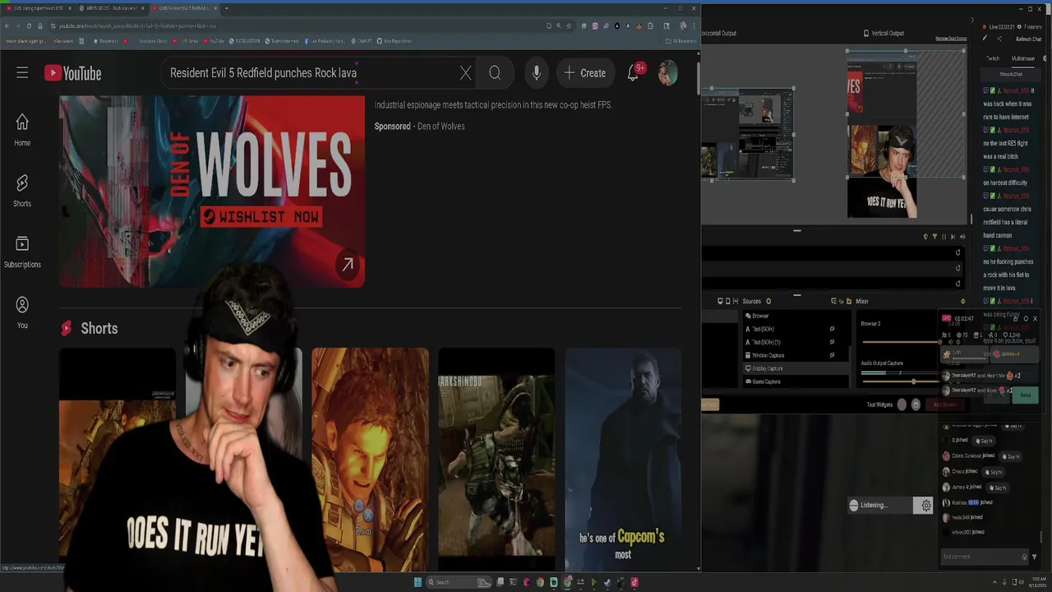The image size is (1052, 592).
Task: Pause playback in the mini feed controls
Action: (944, 237)
